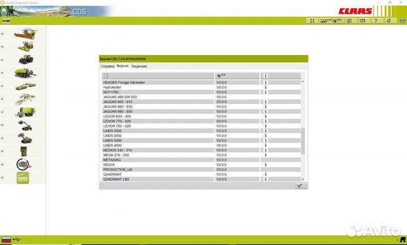The image size is (407, 245).
Task: Click the CLAAS computer connection icon
Action: [326, 21]
